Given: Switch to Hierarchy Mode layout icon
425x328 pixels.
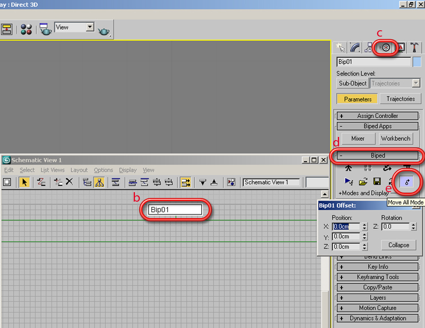Looking at the screenshot, I should click(x=87, y=182).
